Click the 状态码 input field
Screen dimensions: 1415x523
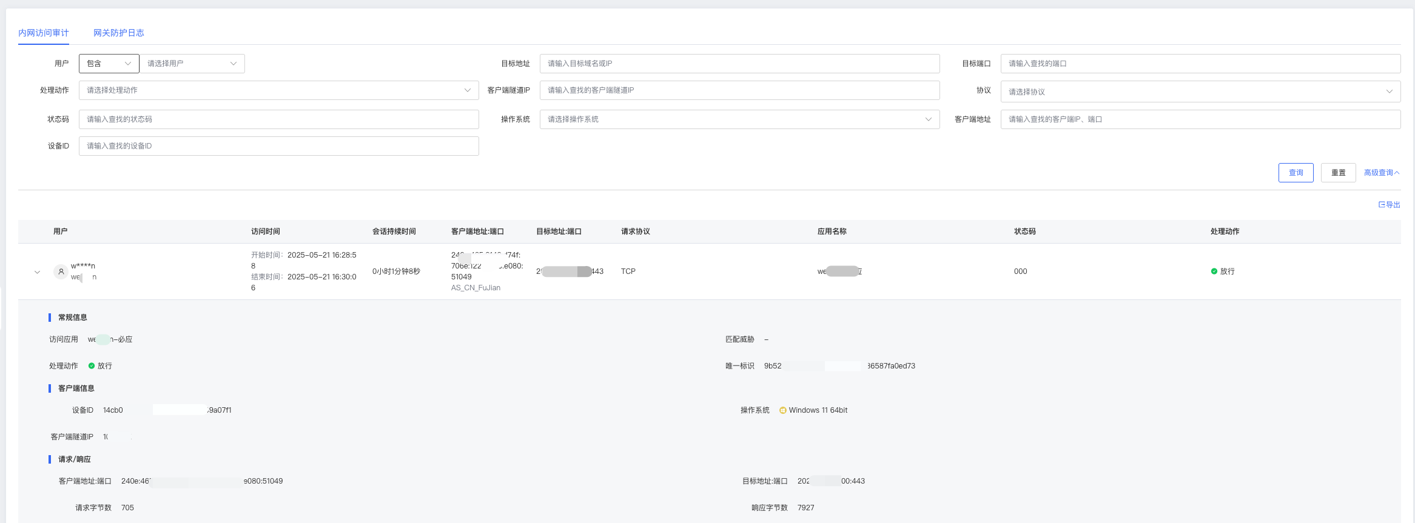point(278,119)
